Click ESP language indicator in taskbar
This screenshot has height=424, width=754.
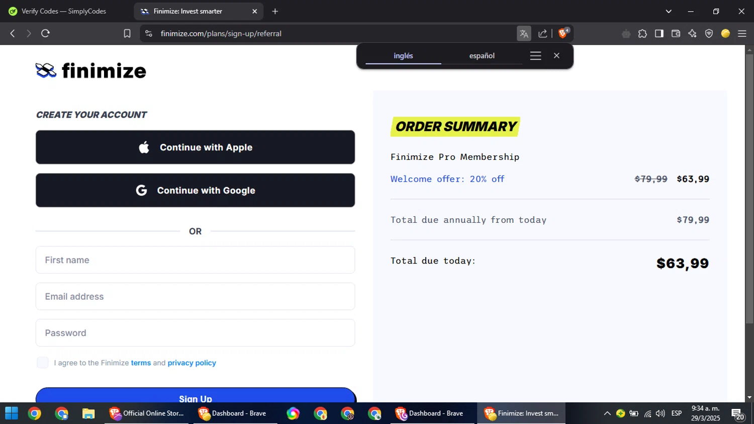(677, 413)
